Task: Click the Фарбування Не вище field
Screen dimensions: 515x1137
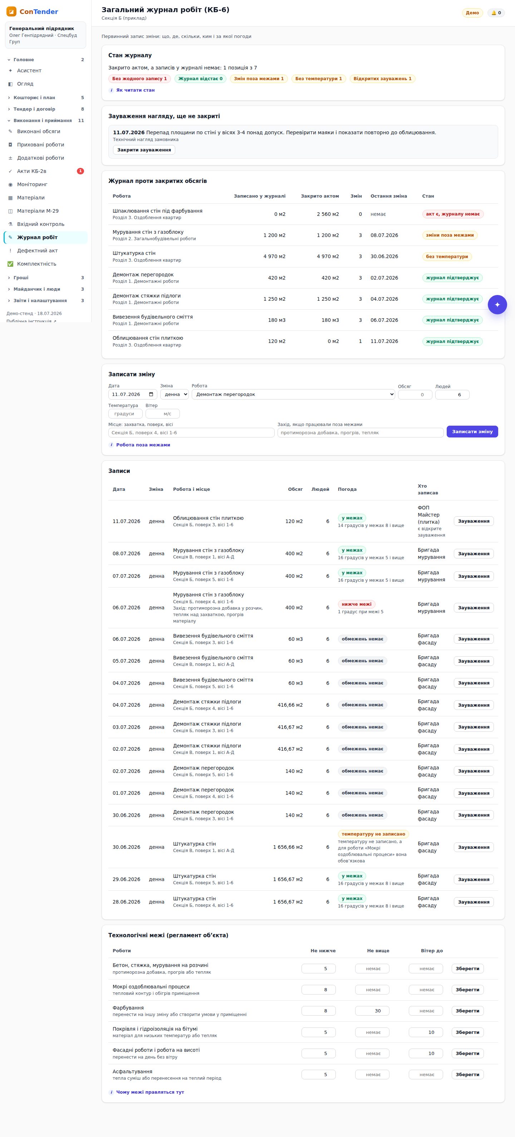Action: pyautogui.click(x=372, y=1011)
